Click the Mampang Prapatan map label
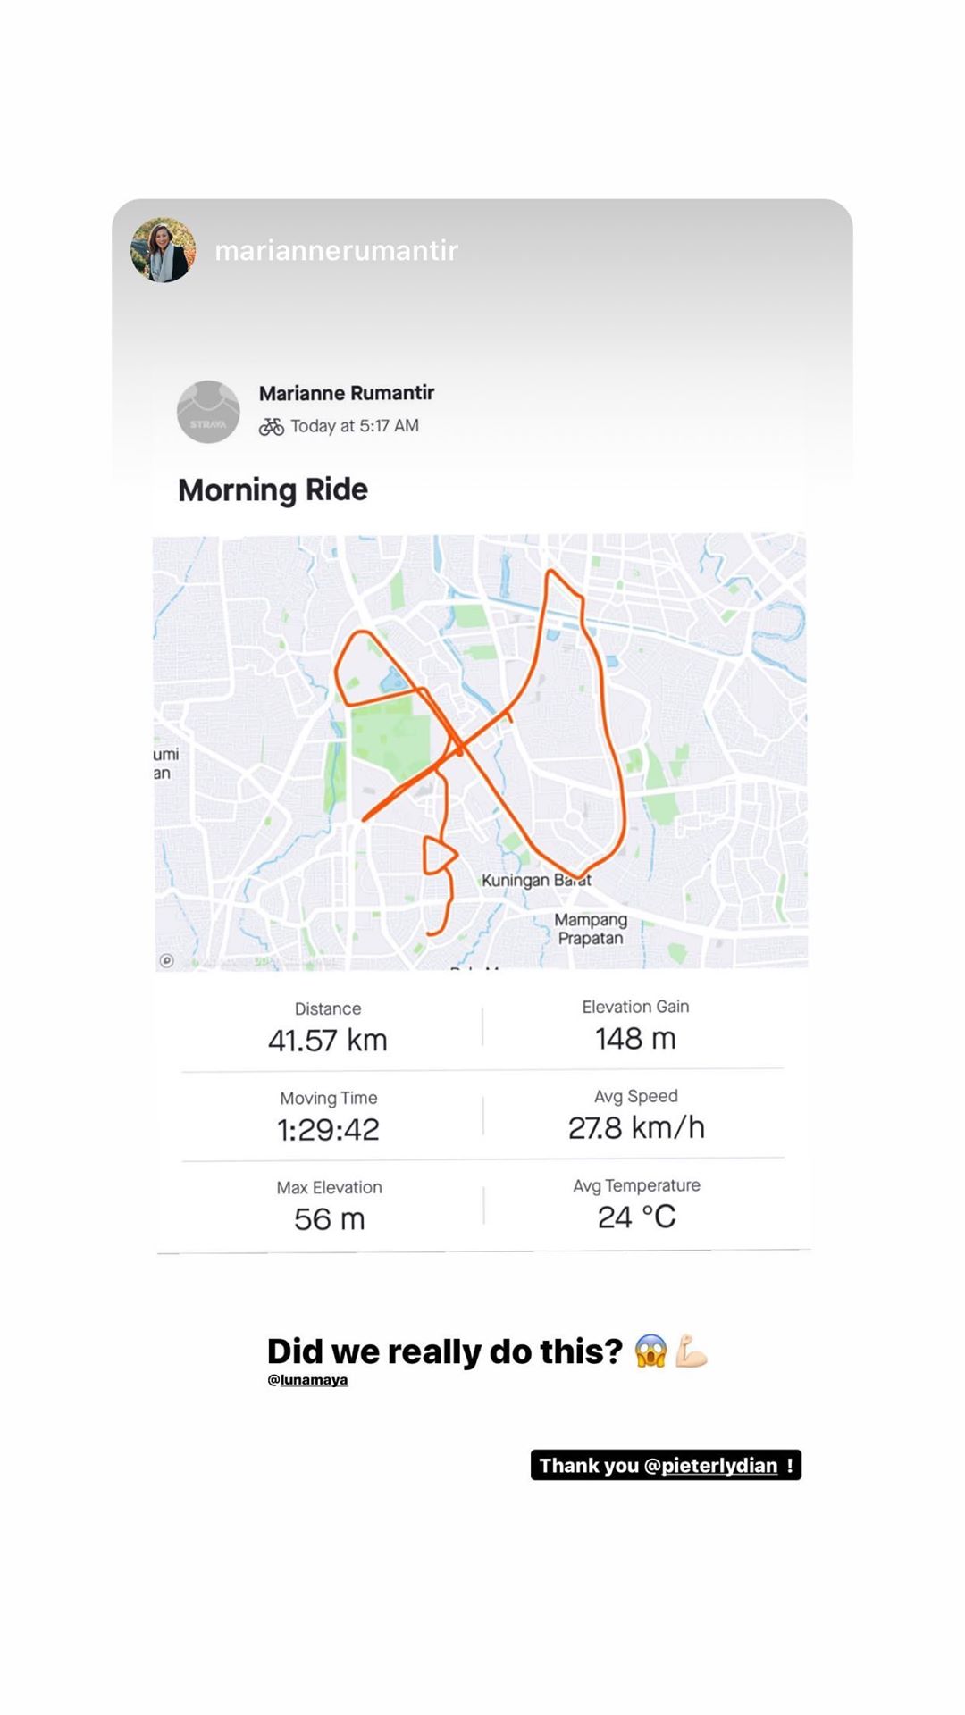 coord(590,929)
